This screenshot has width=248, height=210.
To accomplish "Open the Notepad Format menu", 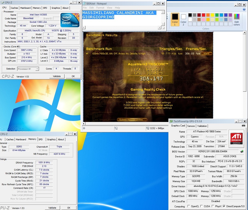I will tap(100, 8).
